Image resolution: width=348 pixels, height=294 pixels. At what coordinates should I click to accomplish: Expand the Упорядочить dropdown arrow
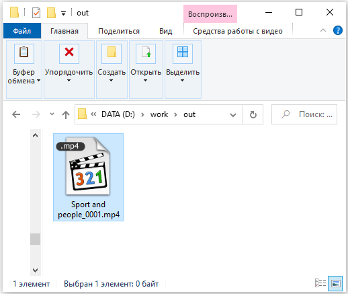[69, 80]
